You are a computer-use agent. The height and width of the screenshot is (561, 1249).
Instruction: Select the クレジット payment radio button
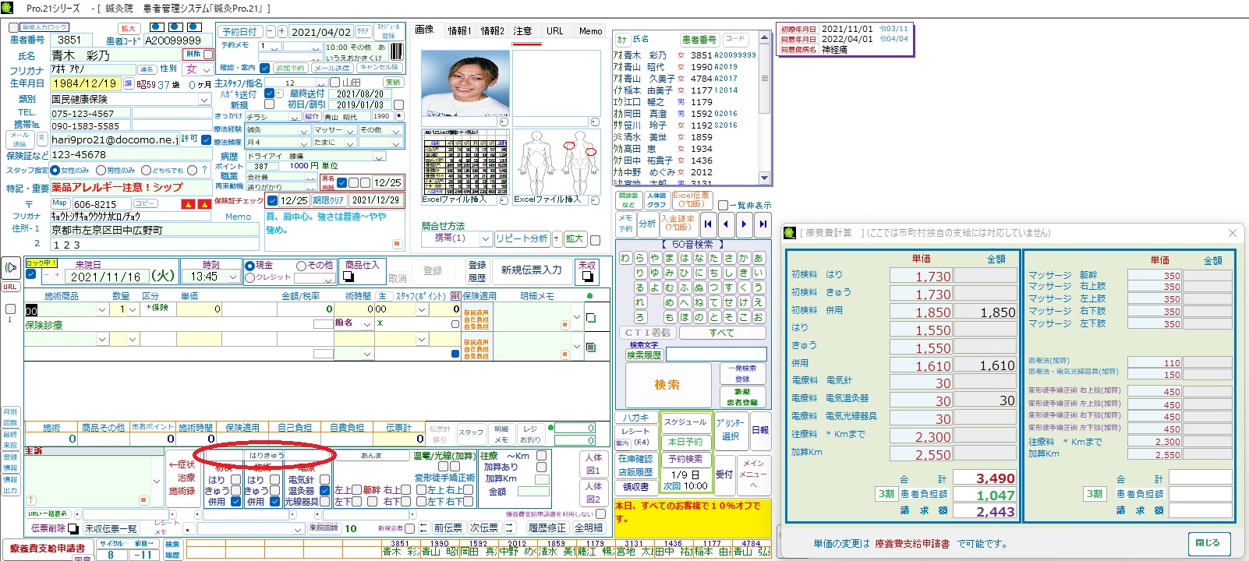click(249, 277)
